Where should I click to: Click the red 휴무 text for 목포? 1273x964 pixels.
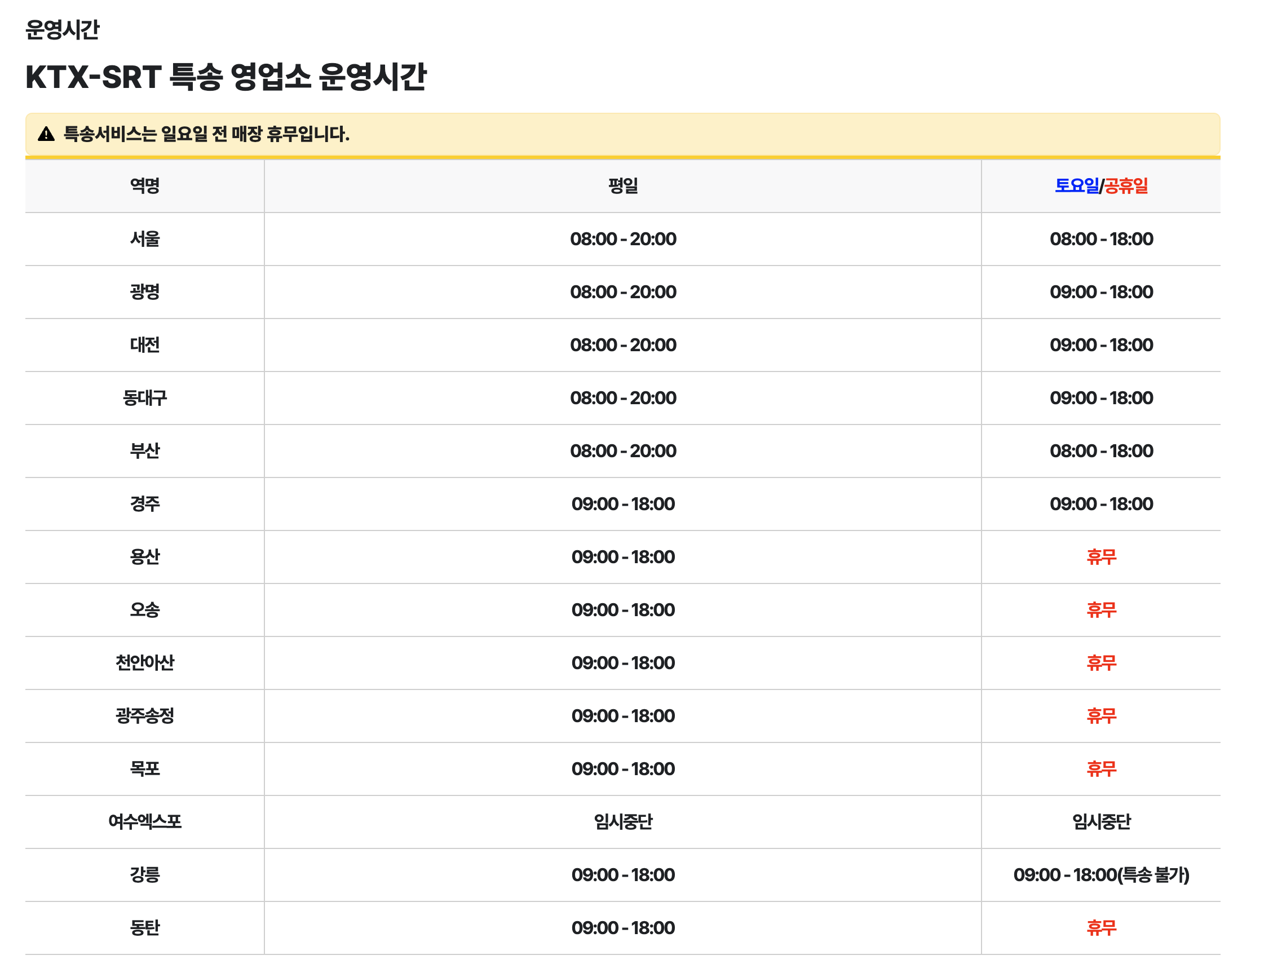click(x=1102, y=769)
